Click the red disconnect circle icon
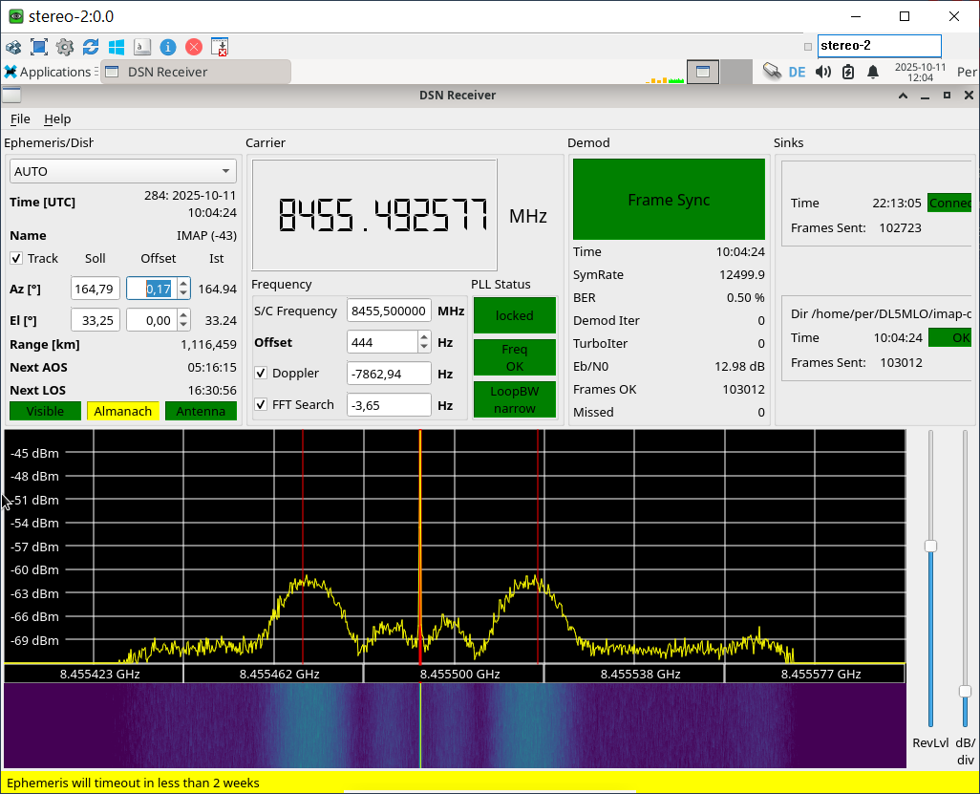This screenshot has width=980, height=794. point(194,47)
